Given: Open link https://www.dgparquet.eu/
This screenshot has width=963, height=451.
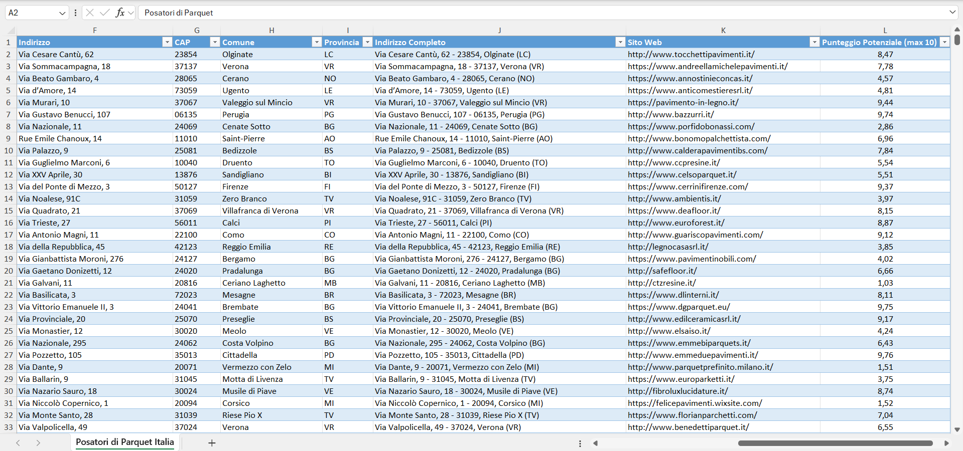Looking at the screenshot, I should (x=679, y=307).
